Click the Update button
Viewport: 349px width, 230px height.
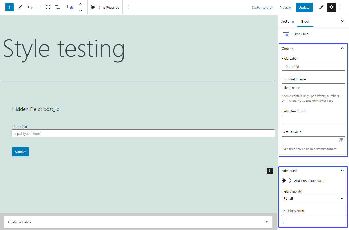click(304, 7)
